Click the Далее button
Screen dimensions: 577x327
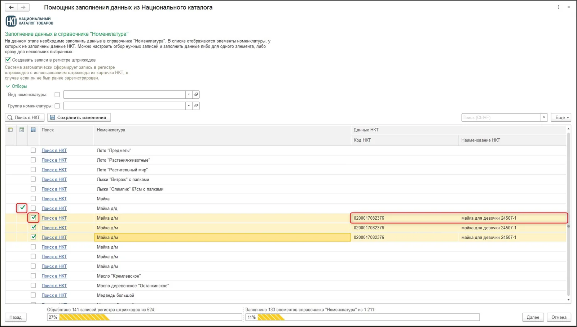point(533,317)
